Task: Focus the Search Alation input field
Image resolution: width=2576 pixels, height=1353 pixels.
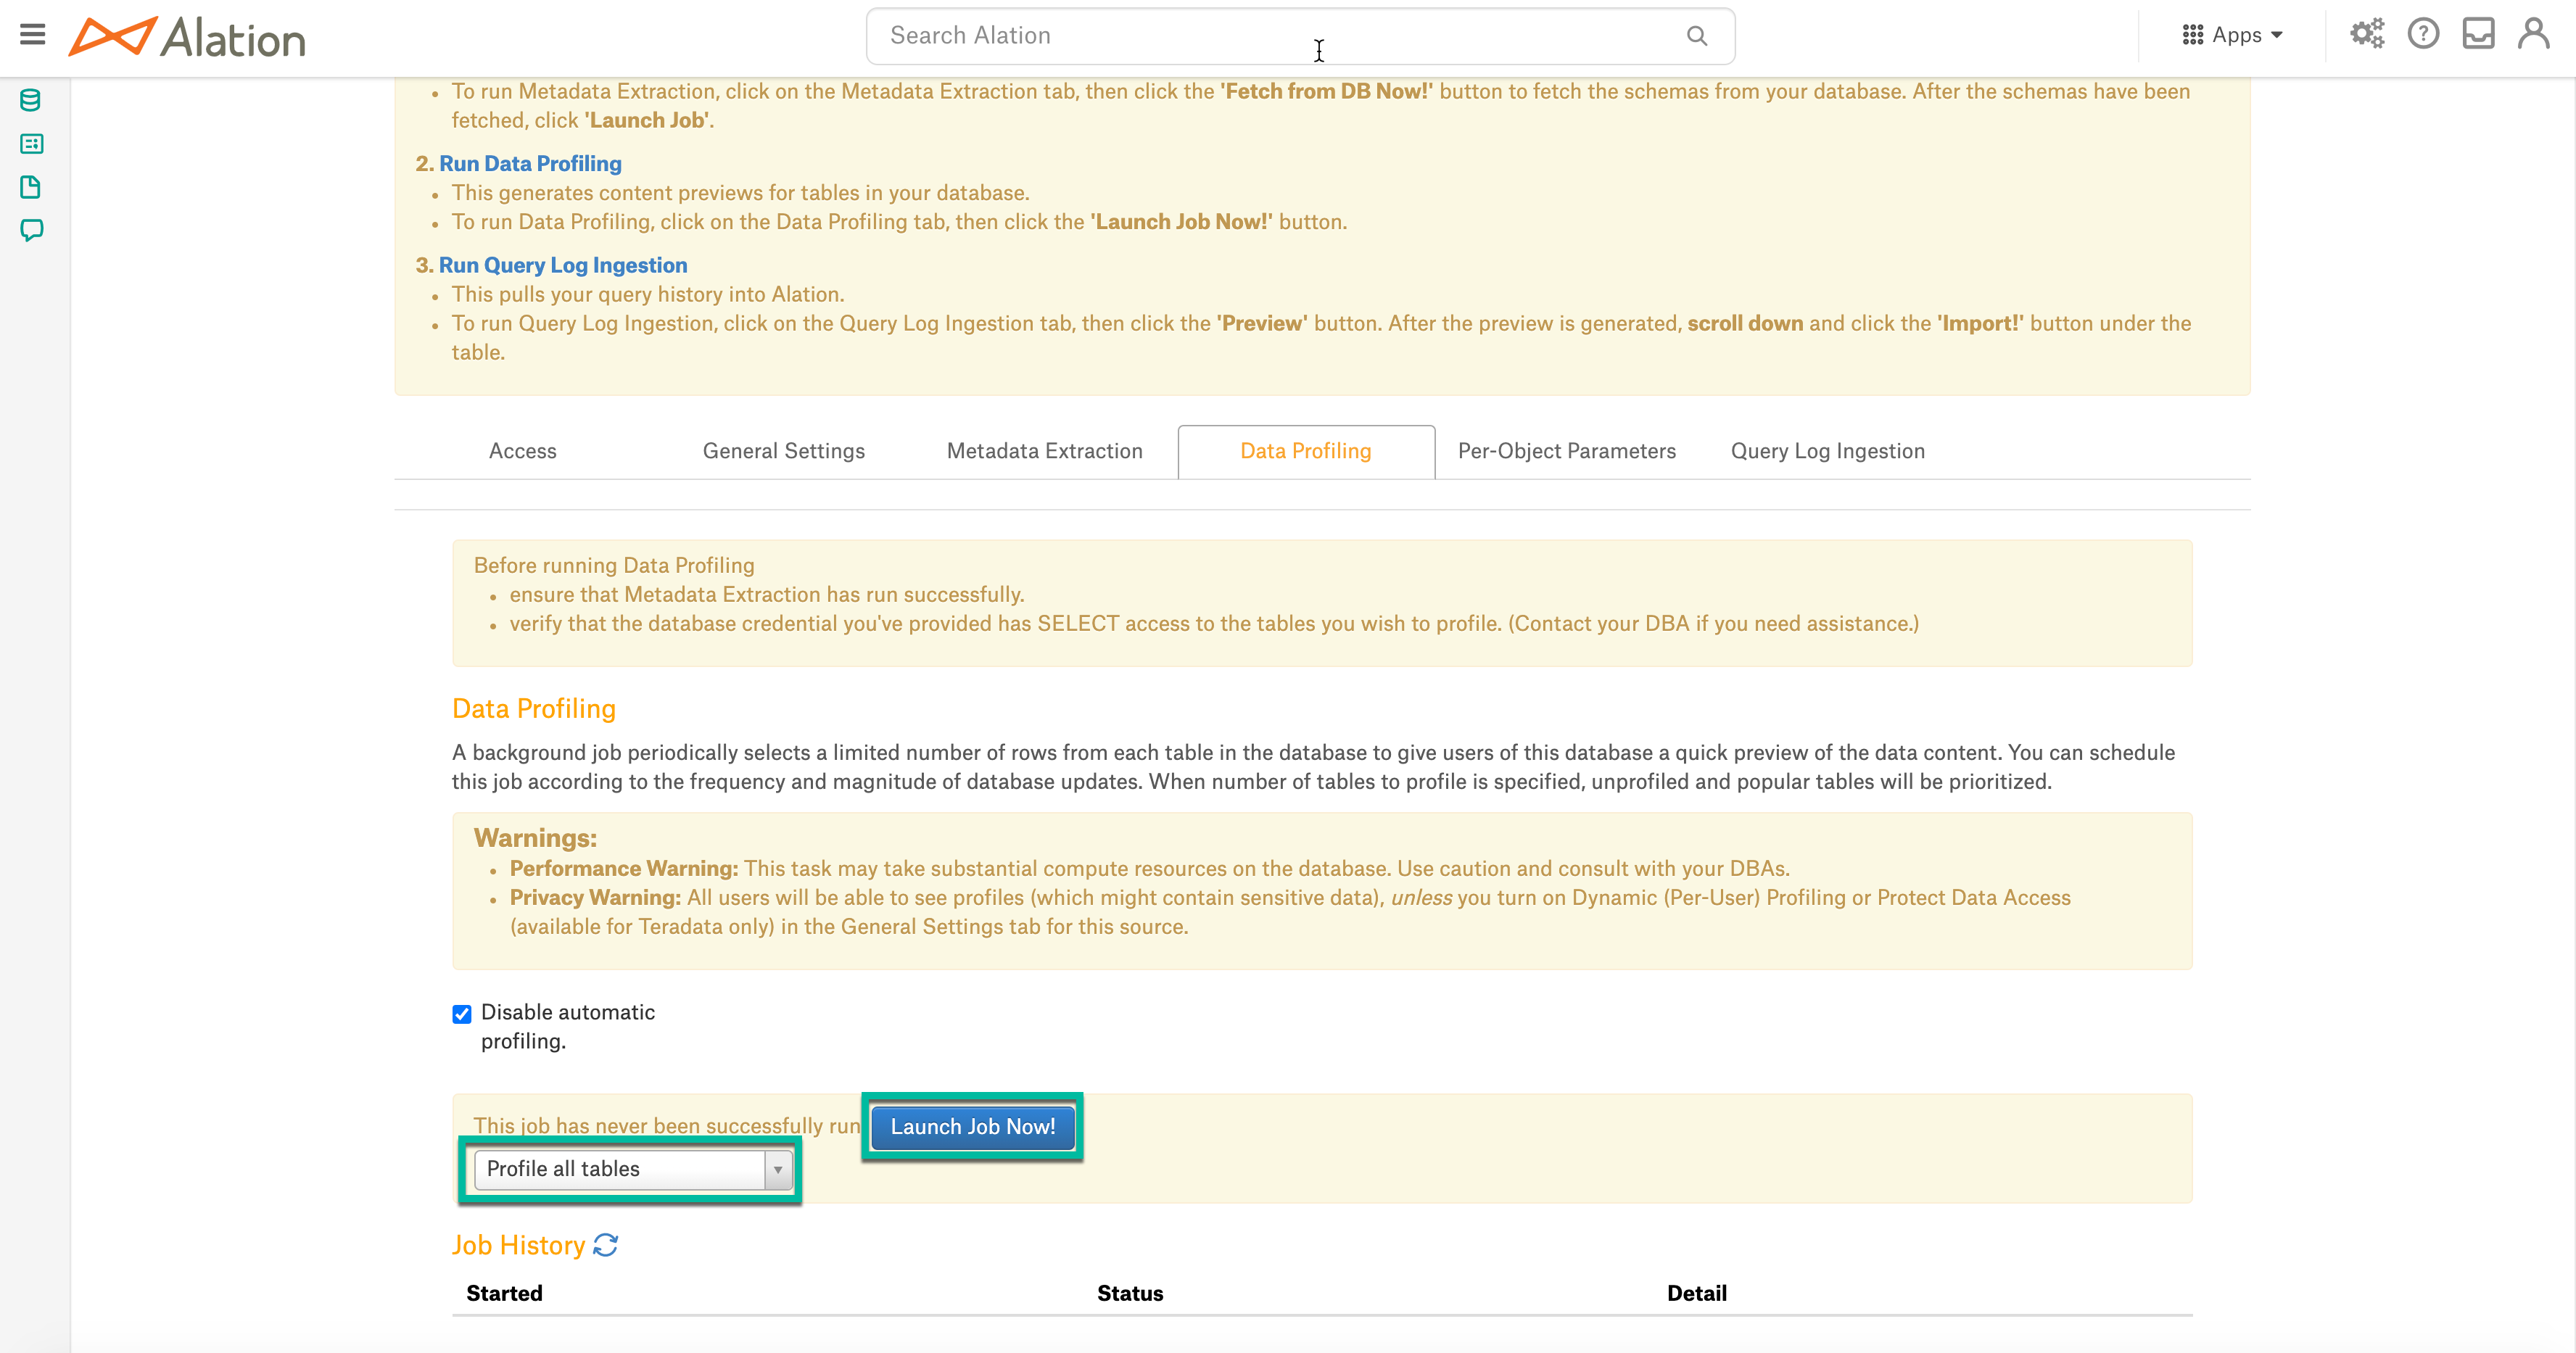Action: click(1300, 36)
